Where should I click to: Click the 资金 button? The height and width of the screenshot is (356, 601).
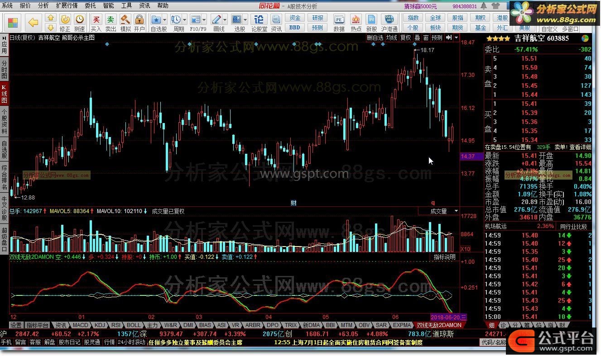[295, 18]
